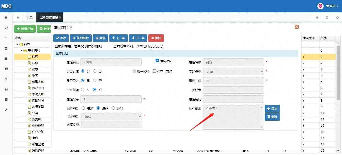342x155 pixels.
Task: Open the gear settings icon at top right
Action: (337, 18)
